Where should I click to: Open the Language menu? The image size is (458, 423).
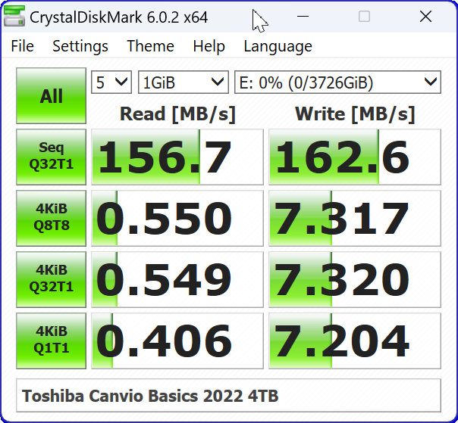pyautogui.click(x=278, y=46)
